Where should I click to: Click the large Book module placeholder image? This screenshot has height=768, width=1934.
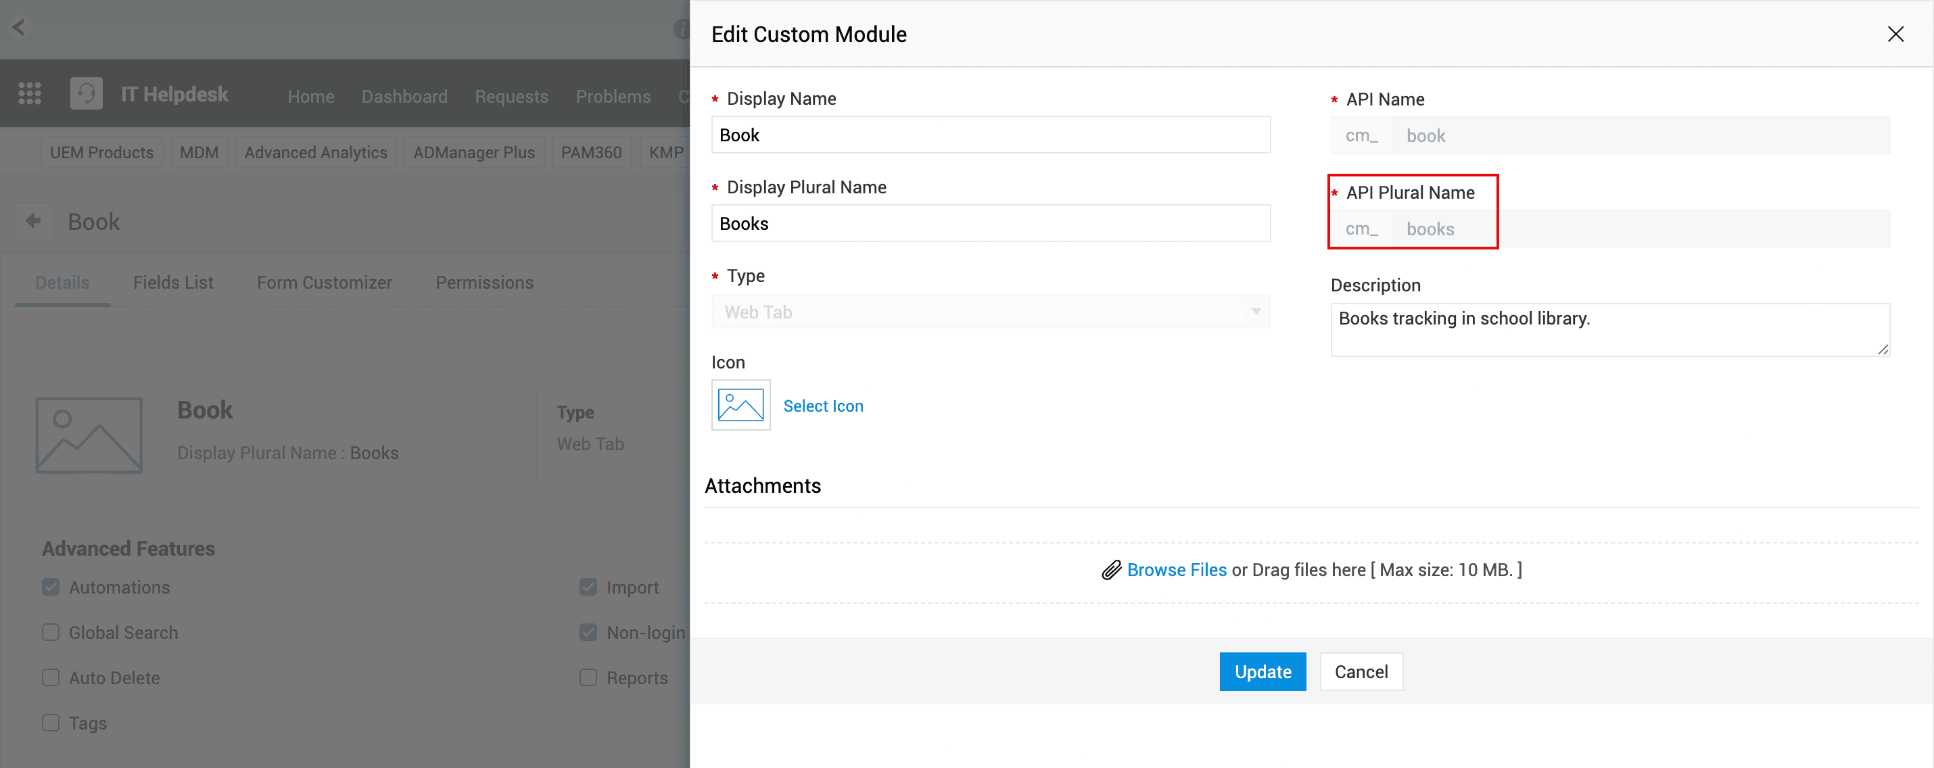(89, 435)
